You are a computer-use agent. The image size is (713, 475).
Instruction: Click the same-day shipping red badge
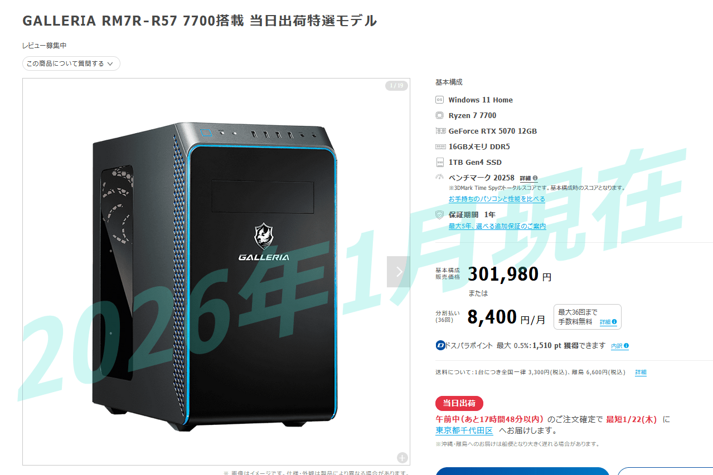pos(459,403)
